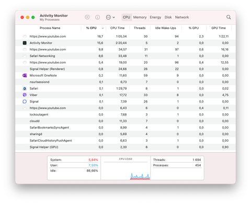The width and height of the screenshot is (251, 204).
Task: Switch to the CPU tab
Action: 127,17
